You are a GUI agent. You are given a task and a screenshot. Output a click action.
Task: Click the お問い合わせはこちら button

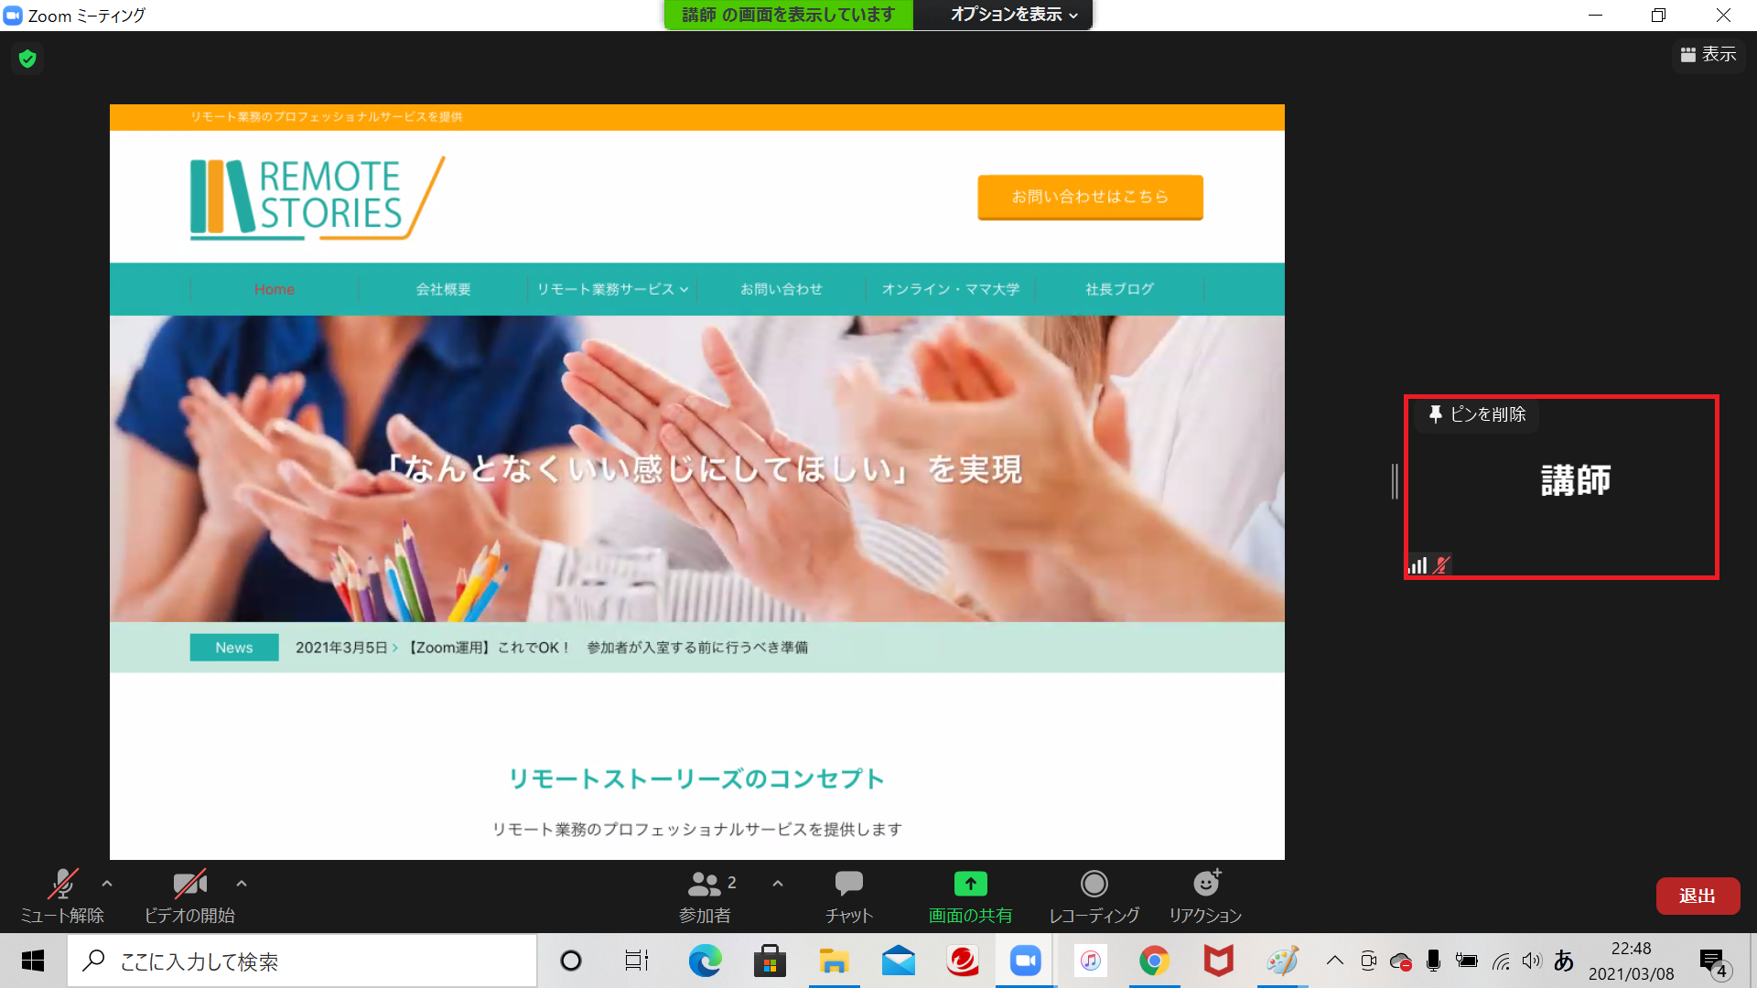(1090, 197)
